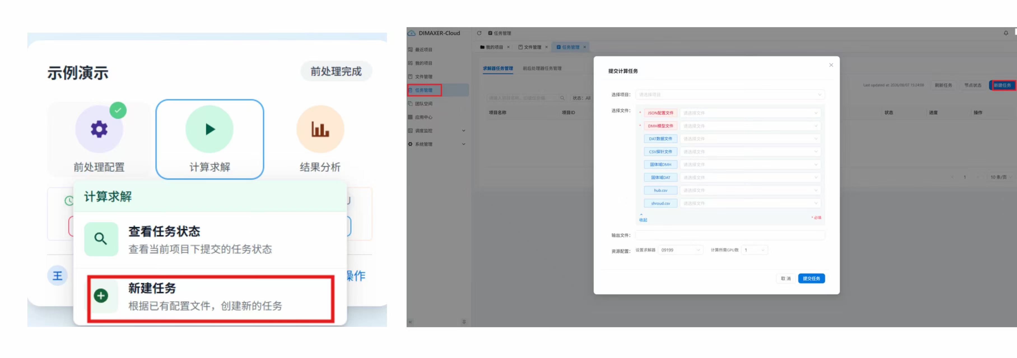Select the 计算求解 play icon
Image resolution: width=1017 pixels, height=358 pixels.
pyautogui.click(x=210, y=129)
